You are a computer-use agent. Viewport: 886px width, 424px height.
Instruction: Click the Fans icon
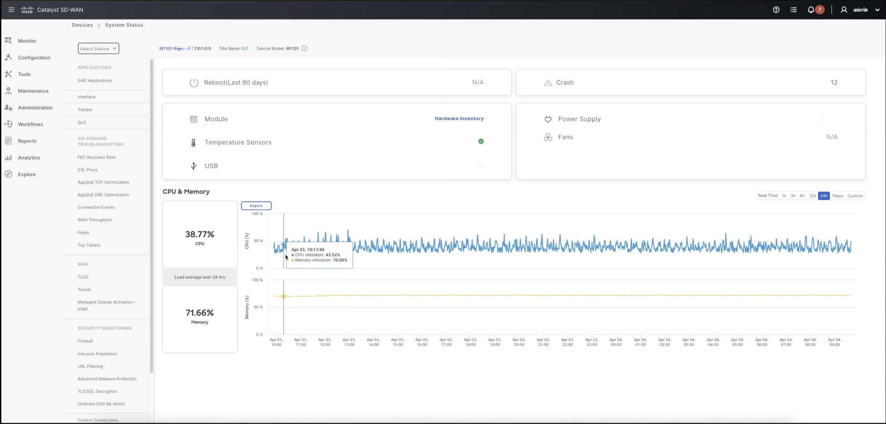point(548,137)
